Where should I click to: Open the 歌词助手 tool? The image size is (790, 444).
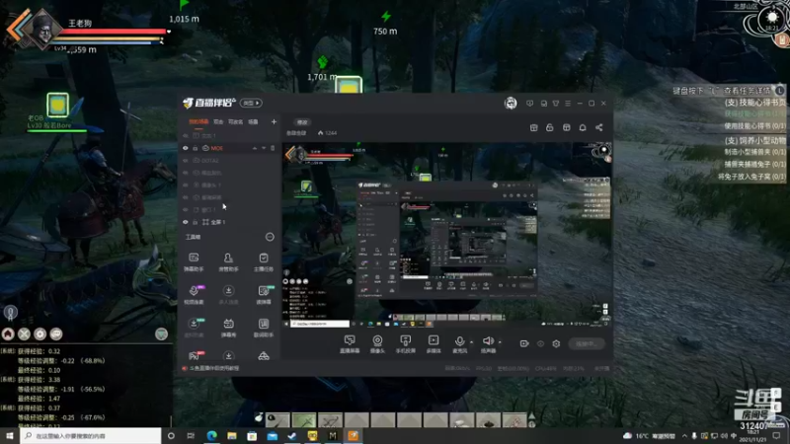pyautogui.click(x=264, y=328)
